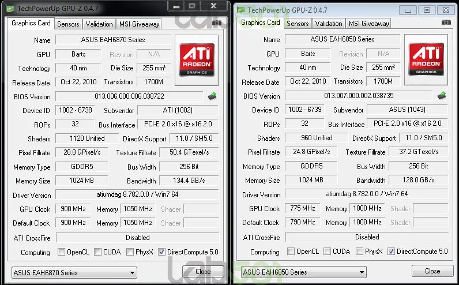Click the screenshot camera icon in EAH6850 window

pyautogui.click(x=446, y=22)
